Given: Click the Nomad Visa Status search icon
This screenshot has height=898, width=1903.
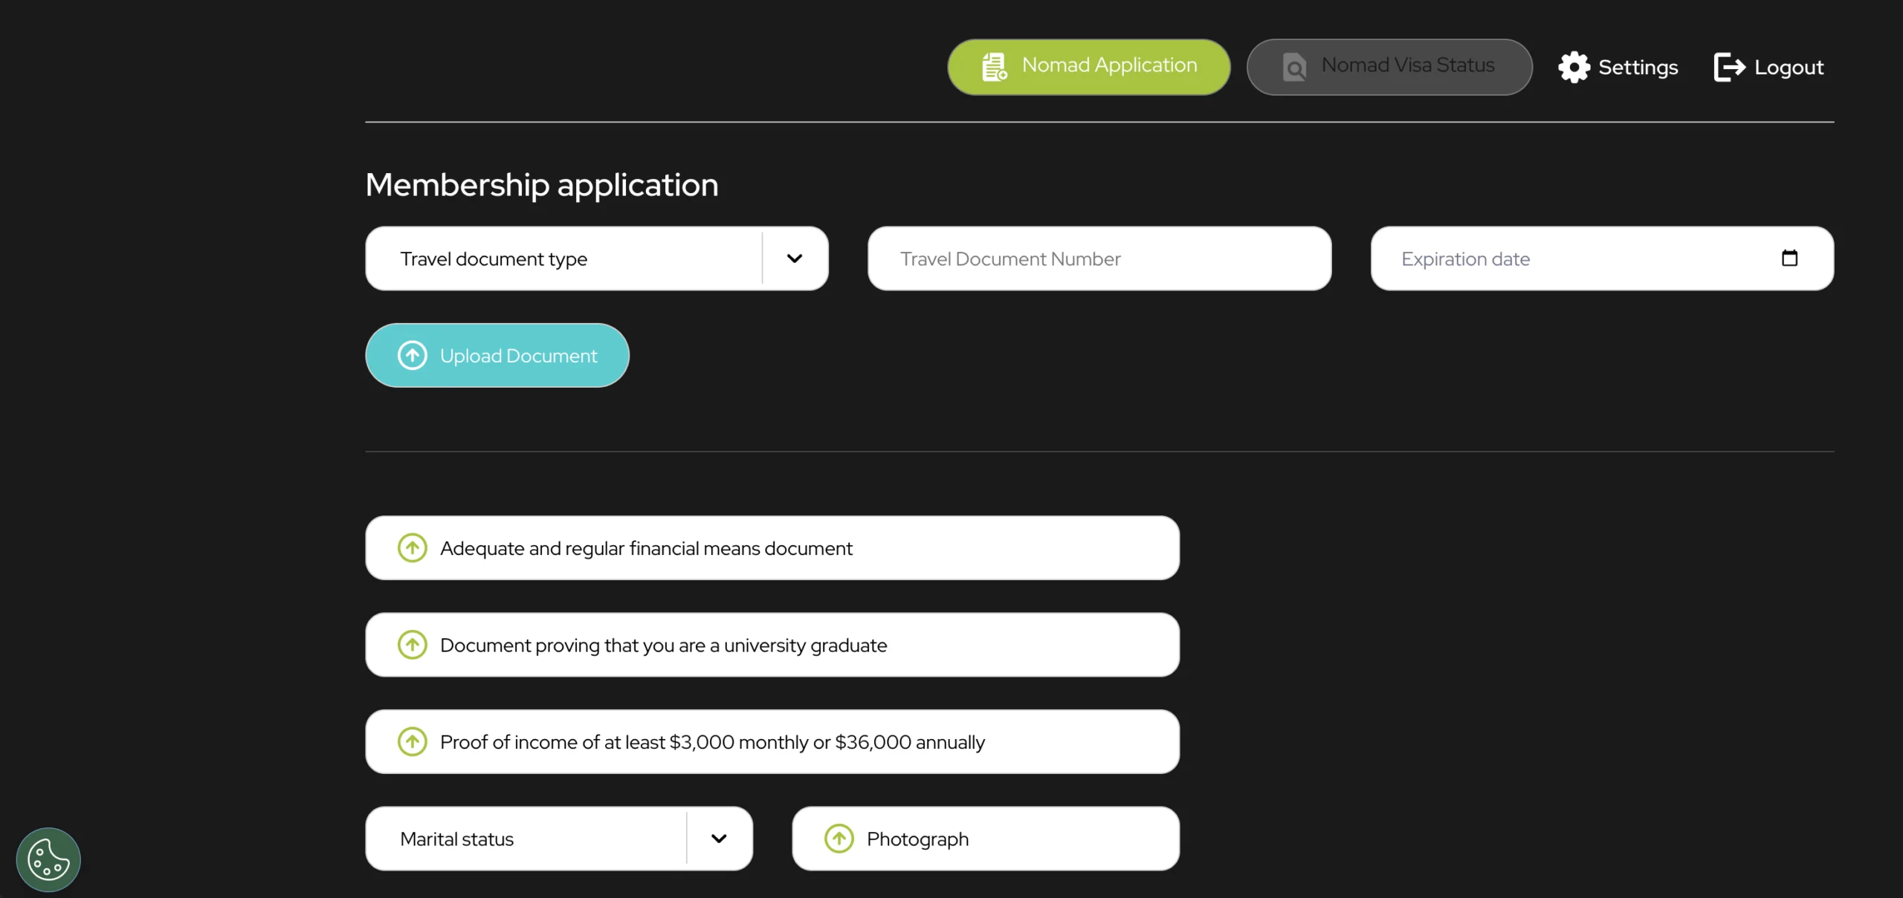Looking at the screenshot, I should 1294,68.
